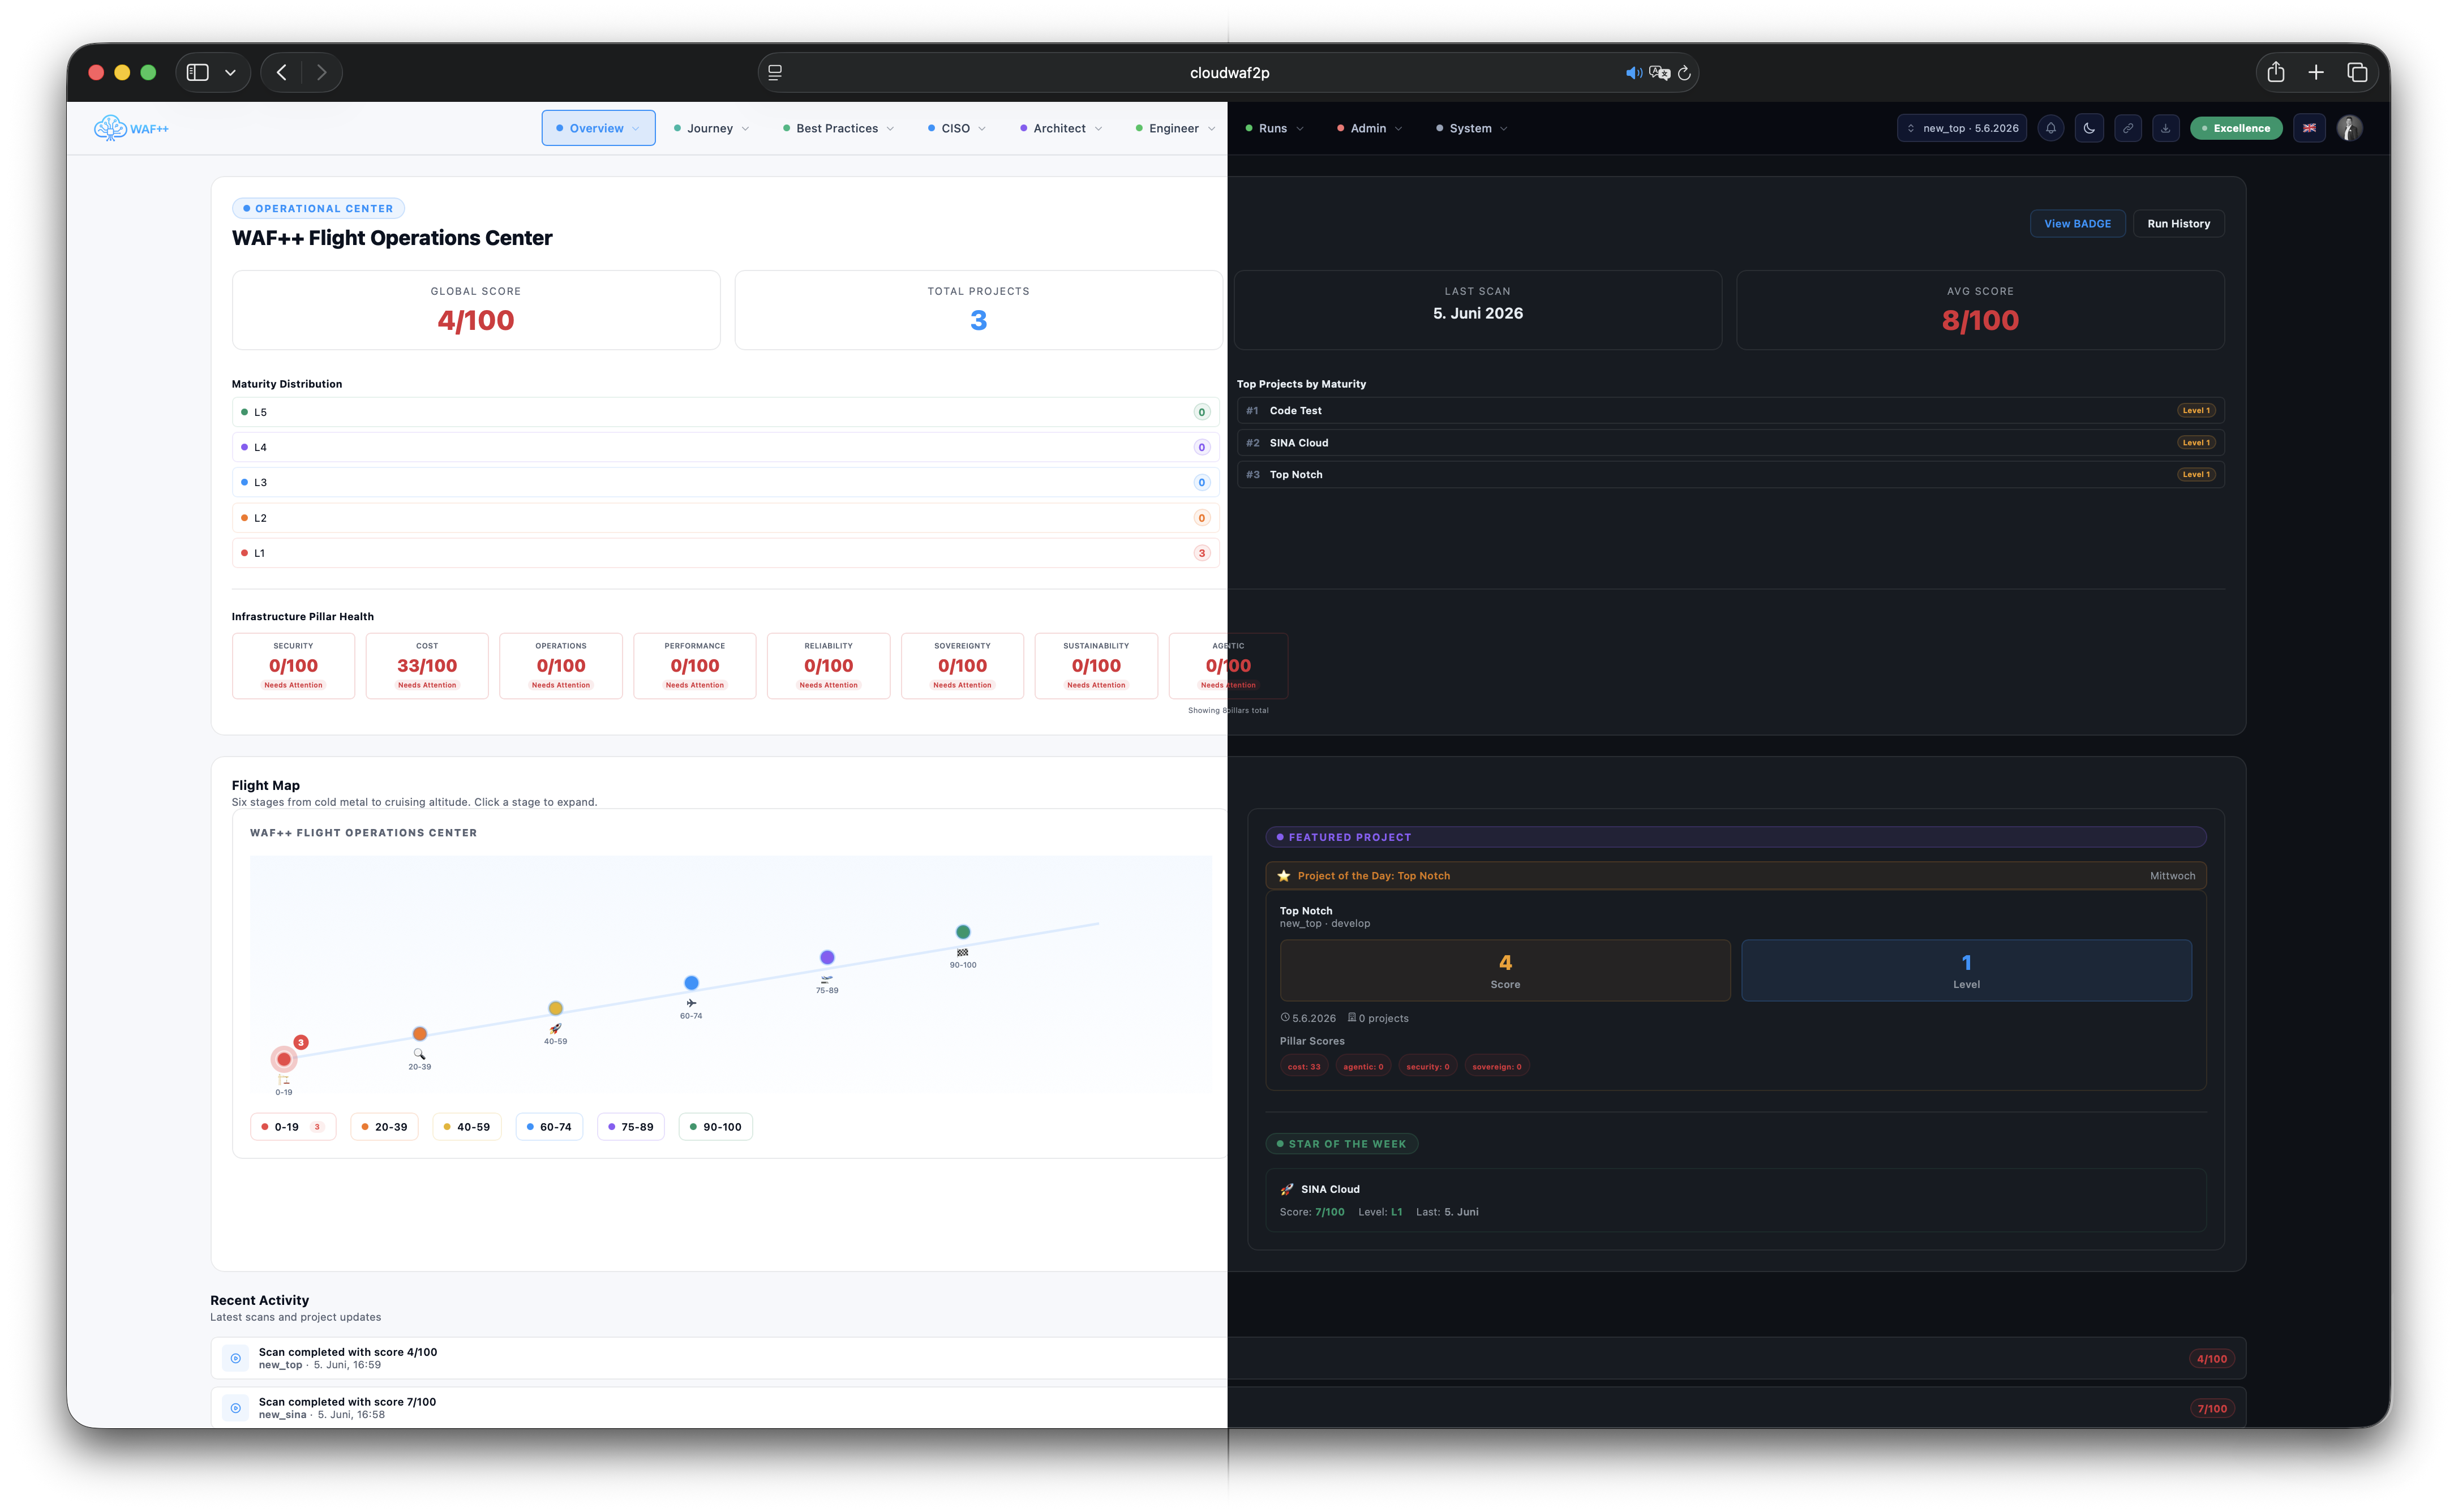The image size is (2454, 1512).
Task: Click the translate icon in address bar
Action: coord(1660,72)
